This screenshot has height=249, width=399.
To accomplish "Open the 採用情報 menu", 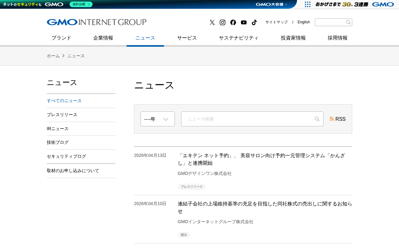I will (x=338, y=38).
